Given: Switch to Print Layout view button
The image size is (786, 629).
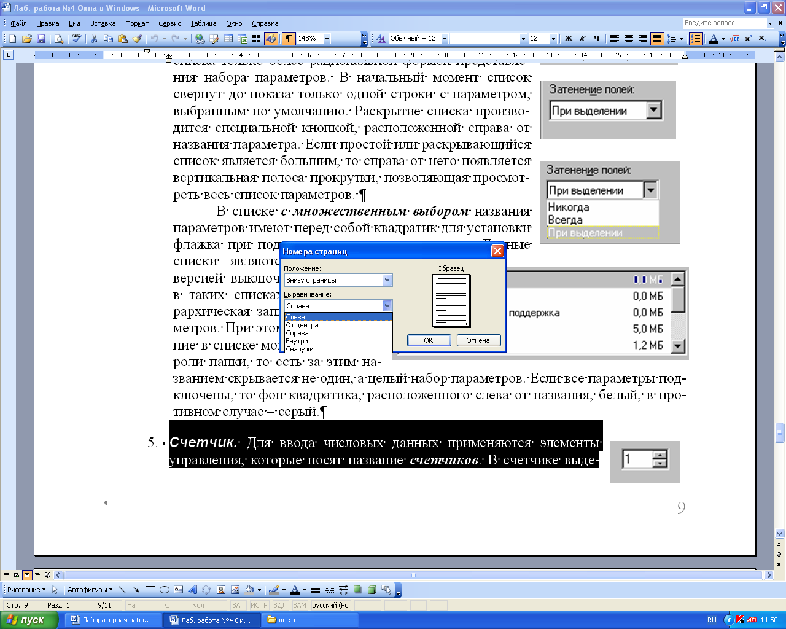Looking at the screenshot, I should (26, 576).
